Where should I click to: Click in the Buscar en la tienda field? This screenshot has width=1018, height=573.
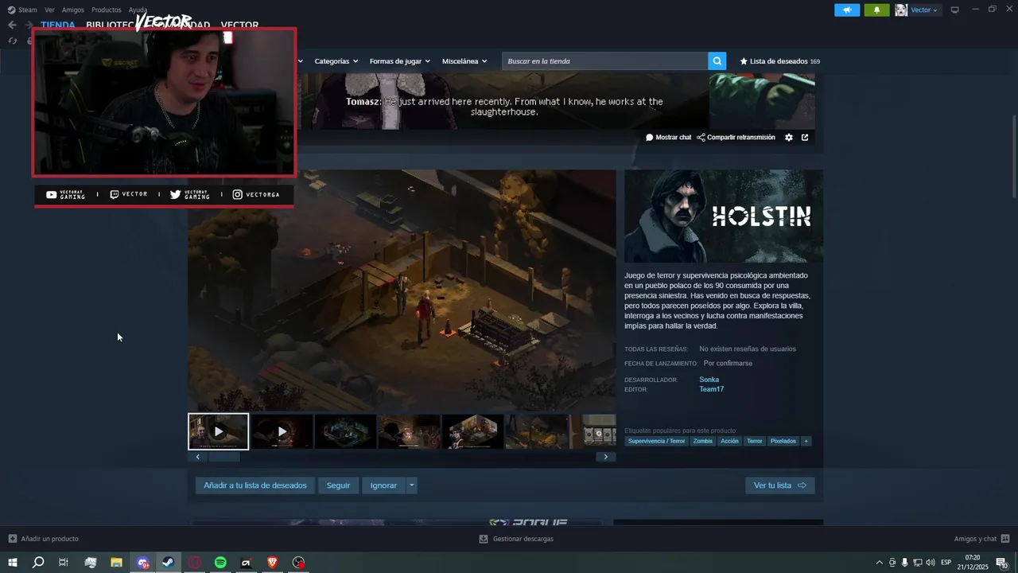click(x=605, y=61)
